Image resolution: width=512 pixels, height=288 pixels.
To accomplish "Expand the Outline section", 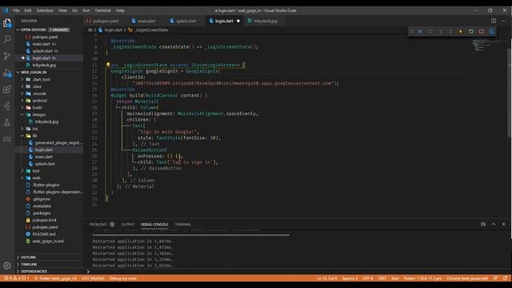I will pos(49,258).
